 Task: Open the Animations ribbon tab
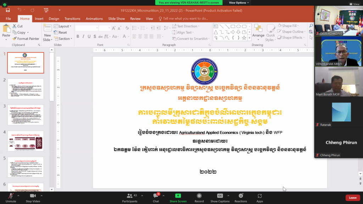[x=94, y=18]
